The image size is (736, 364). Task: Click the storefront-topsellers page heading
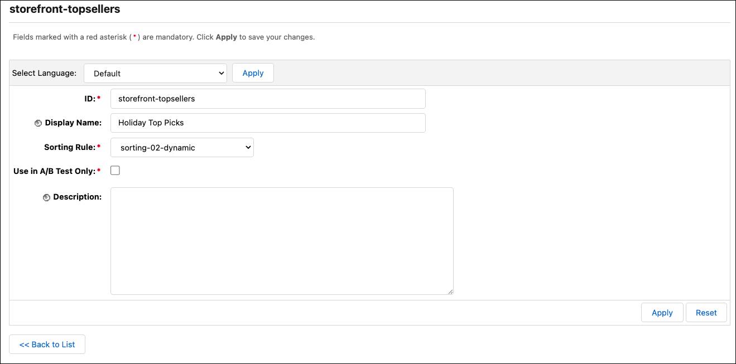pyautogui.click(x=65, y=9)
